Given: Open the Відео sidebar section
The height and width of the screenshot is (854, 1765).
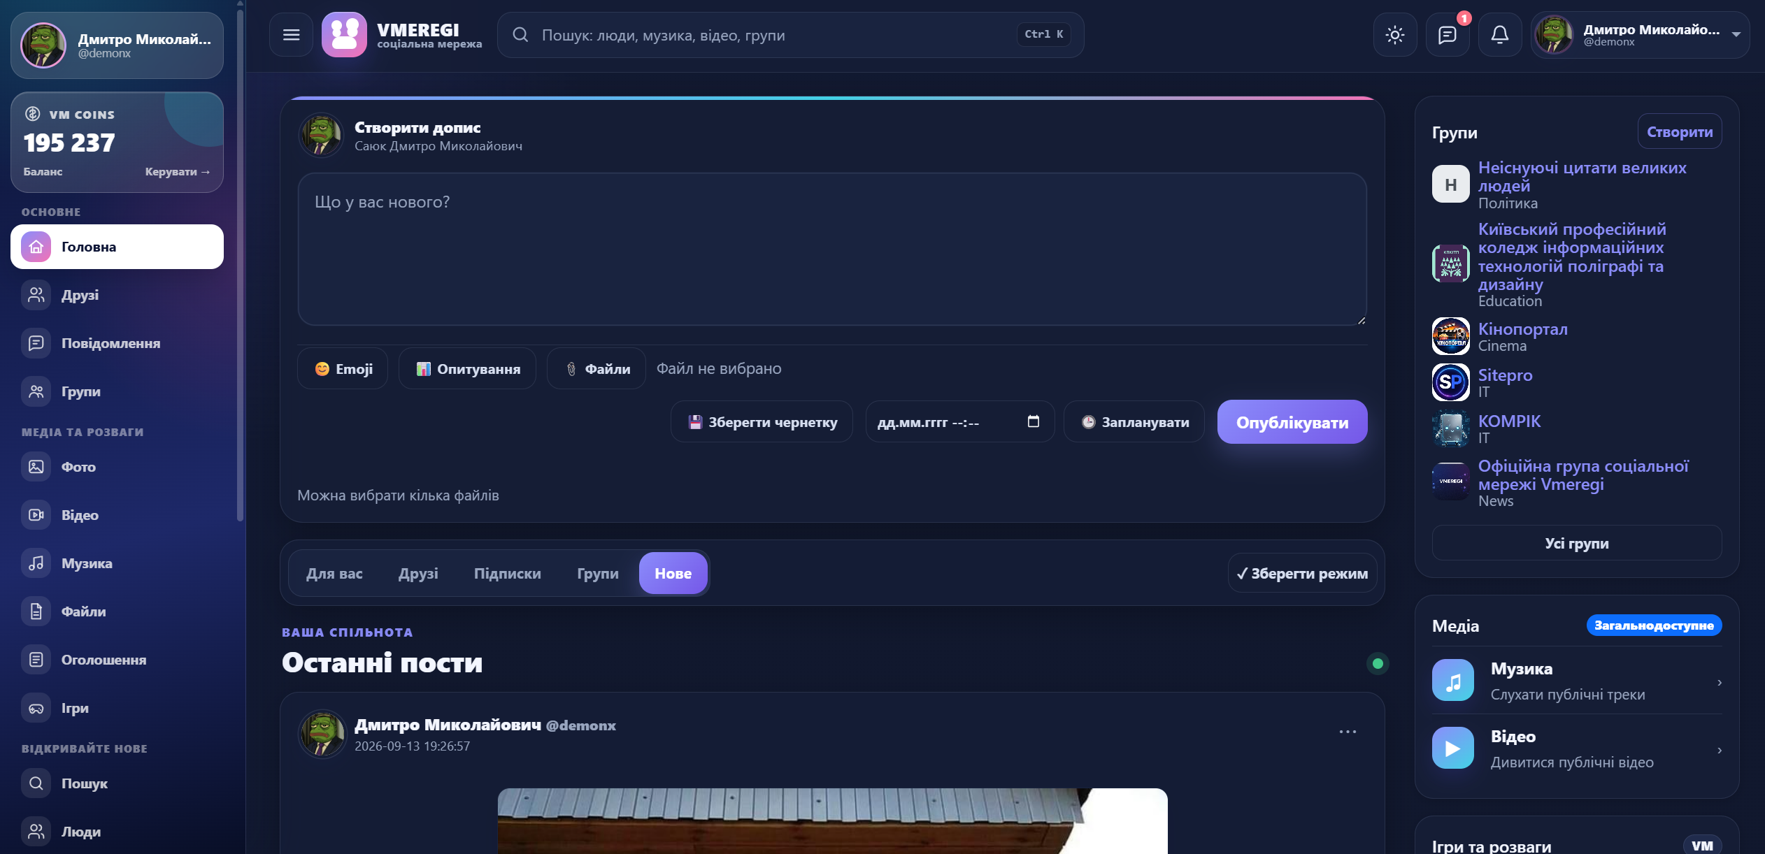Looking at the screenshot, I should 117,515.
